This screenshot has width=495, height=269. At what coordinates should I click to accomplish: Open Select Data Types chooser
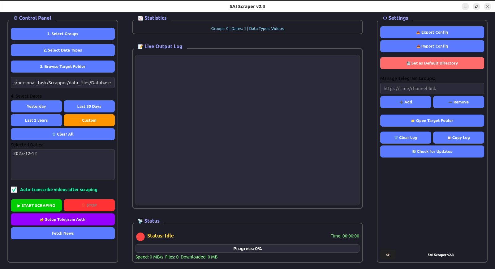[x=62, y=50]
